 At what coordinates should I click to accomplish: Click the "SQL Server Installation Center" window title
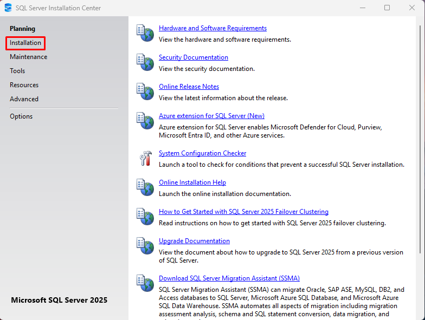coord(58,8)
